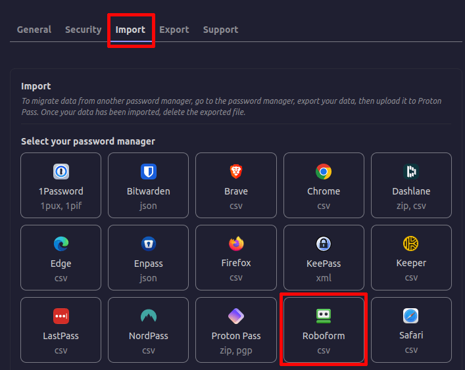Click the 'csv' format under Firefox
465x370 pixels.
click(236, 277)
